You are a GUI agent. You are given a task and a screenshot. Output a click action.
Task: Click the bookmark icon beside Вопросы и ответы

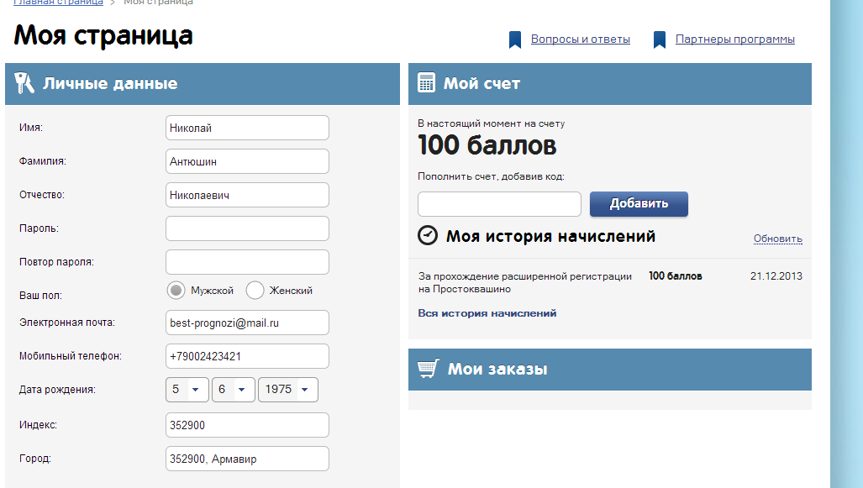pyautogui.click(x=515, y=39)
